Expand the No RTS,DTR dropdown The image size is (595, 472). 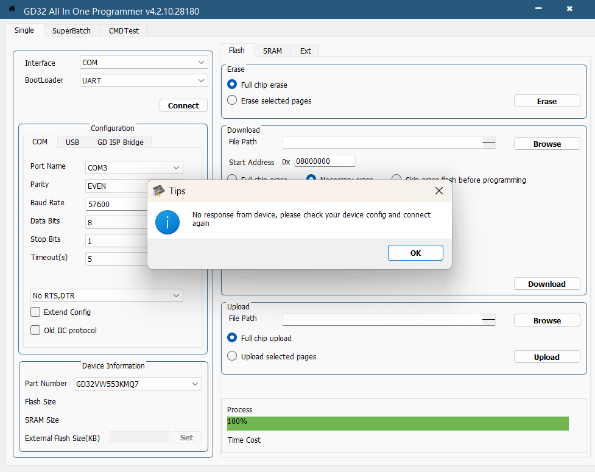(x=107, y=295)
